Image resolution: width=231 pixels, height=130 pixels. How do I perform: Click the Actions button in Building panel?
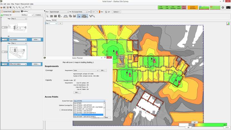pyautogui.click(x=38, y=15)
